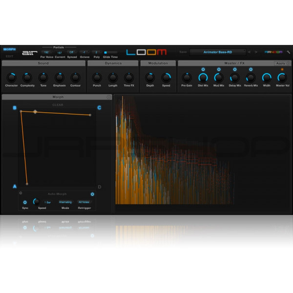
Task: Click the Master Vol knob
Action: 282,78
